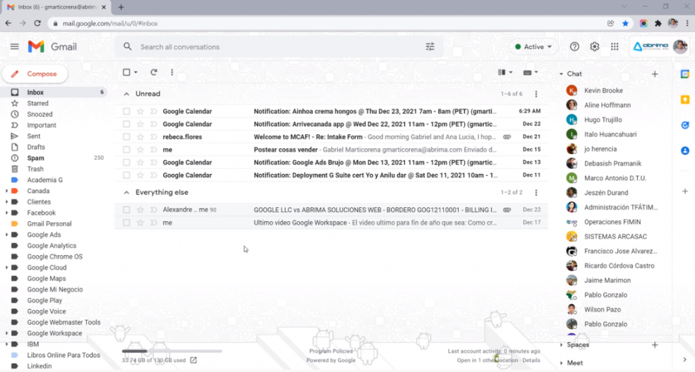Viewport: 695px width, 372px height.
Task: Refresh the inbox with the reload icon
Action: pos(154,72)
